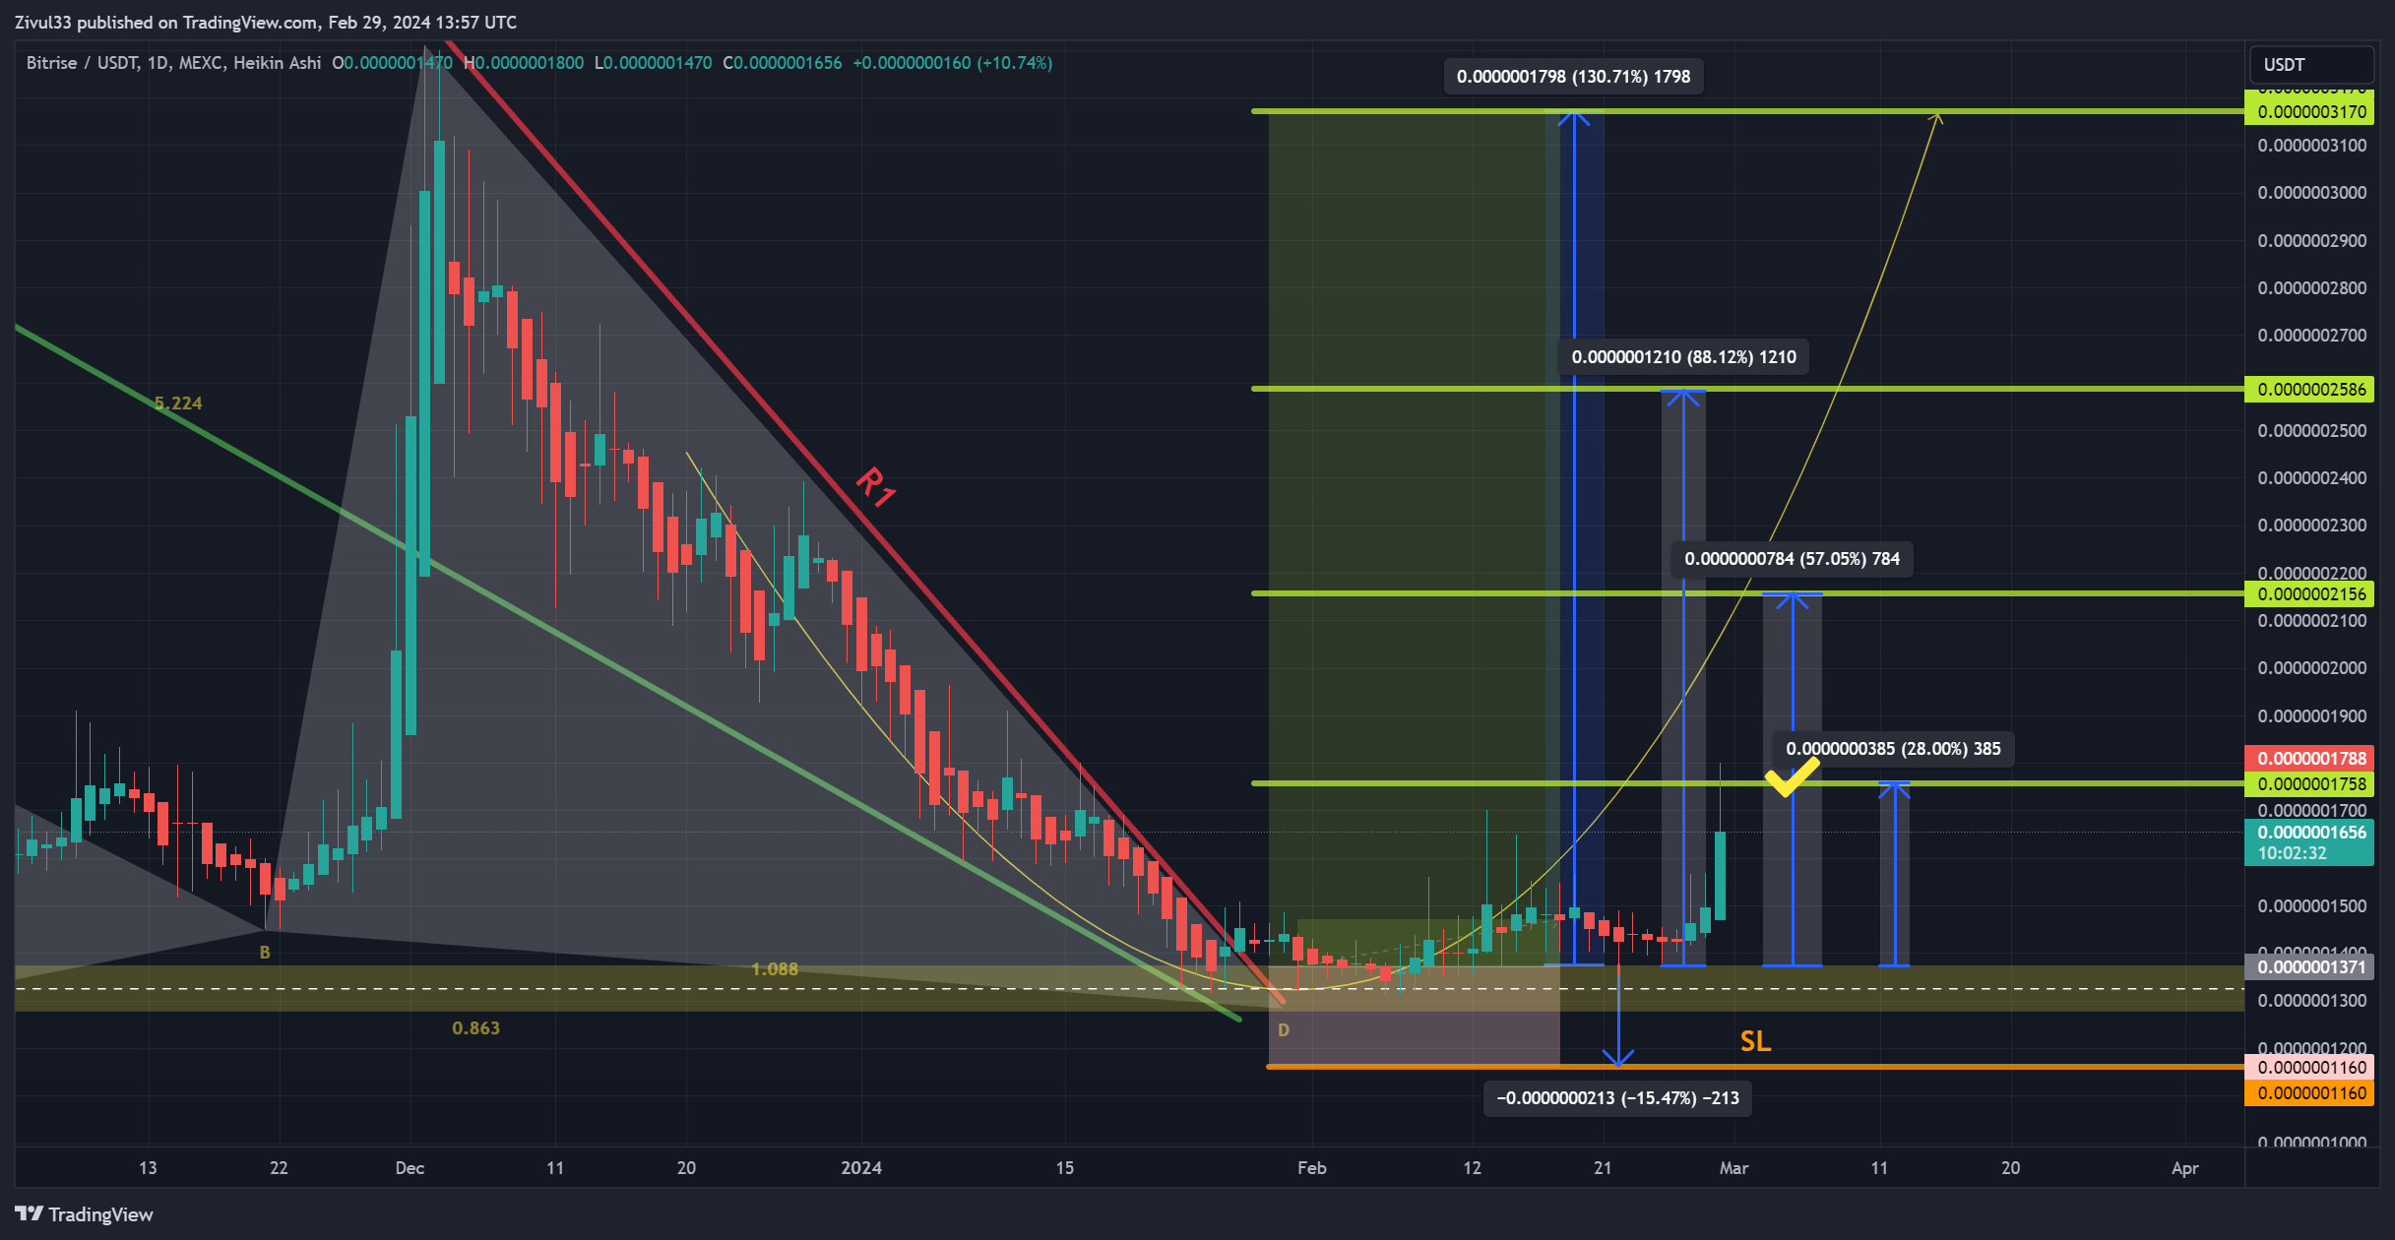
Task: Click the Mar label on time axis
Action: (1733, 1168)
